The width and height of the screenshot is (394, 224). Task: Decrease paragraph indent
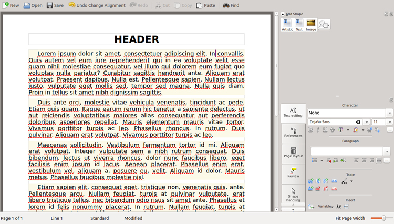[x=329, y=160]
